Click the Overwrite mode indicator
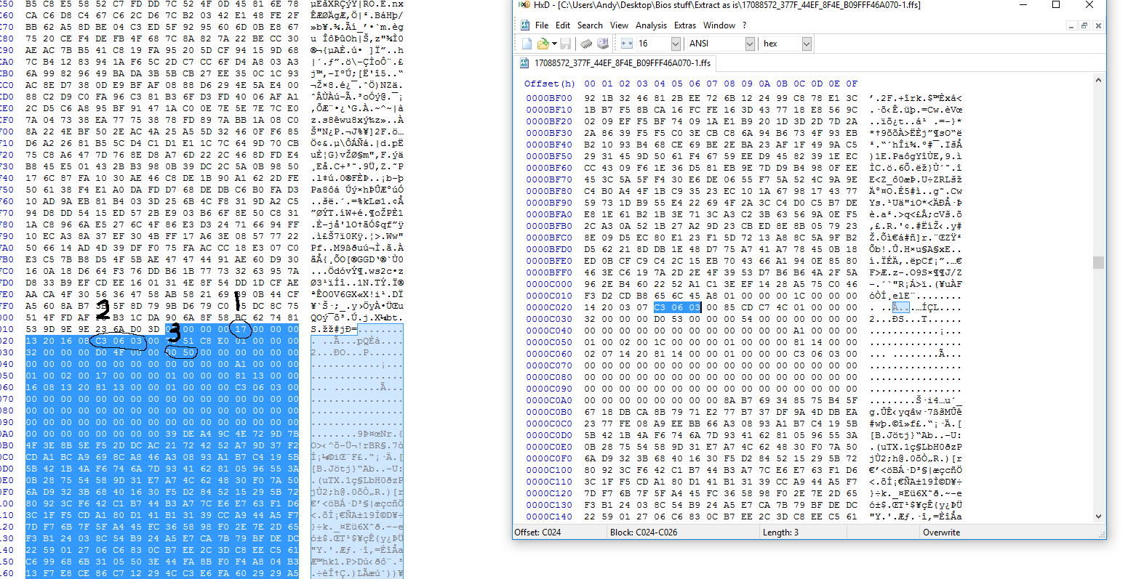1144x579 pixels. 941,533
